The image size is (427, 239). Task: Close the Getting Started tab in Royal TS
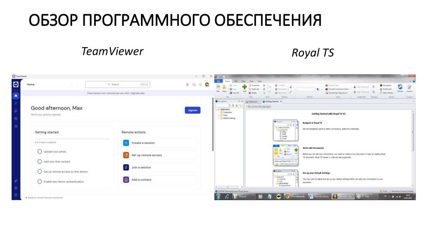point(281,102)
